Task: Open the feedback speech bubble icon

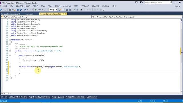Action: (136, 2)
